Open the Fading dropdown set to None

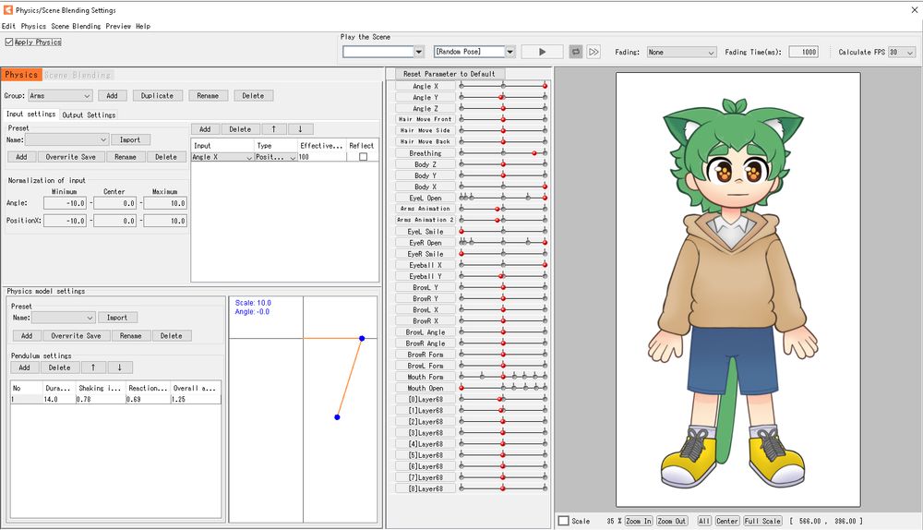click(681, 52)
